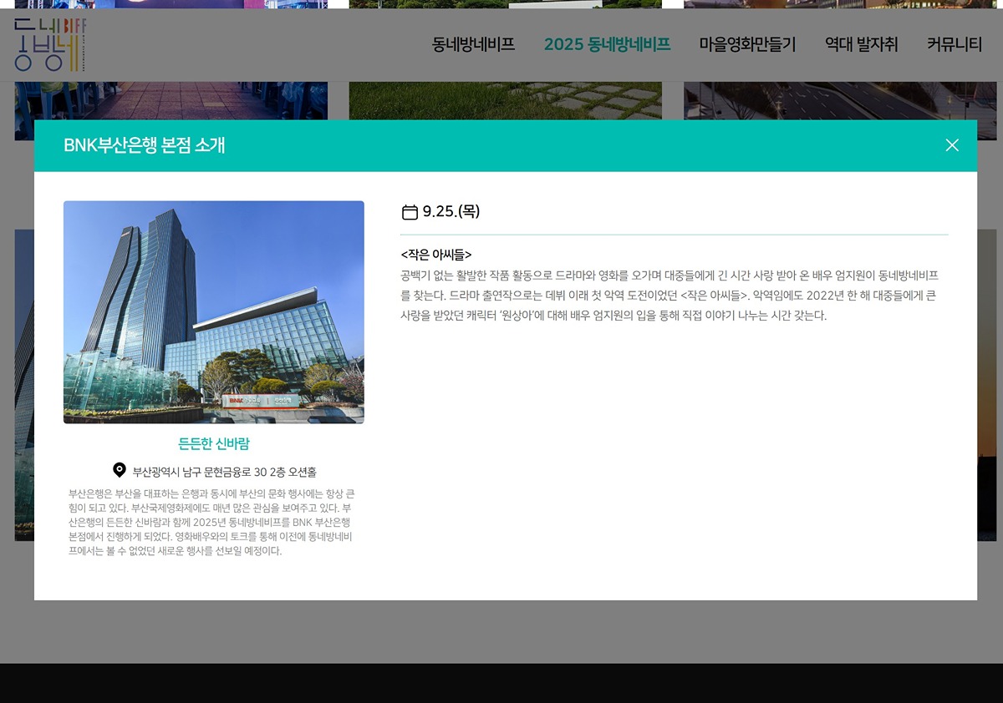Click the calendar icon beside 9.25.(목)
This screenshot has width=1003, height=703.
coord(410,212)
